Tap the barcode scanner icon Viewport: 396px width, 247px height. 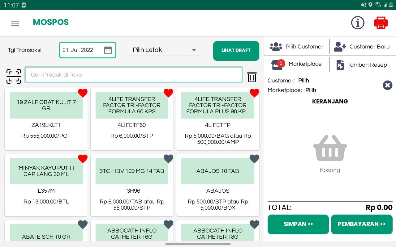(x=14, y=76)
